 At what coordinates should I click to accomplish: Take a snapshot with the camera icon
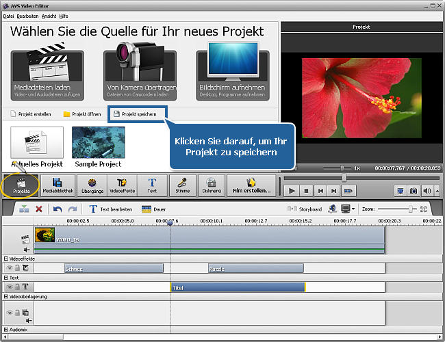[x=413, y=191]
